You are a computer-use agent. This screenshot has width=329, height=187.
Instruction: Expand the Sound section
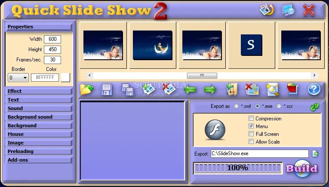click(38, 108)
